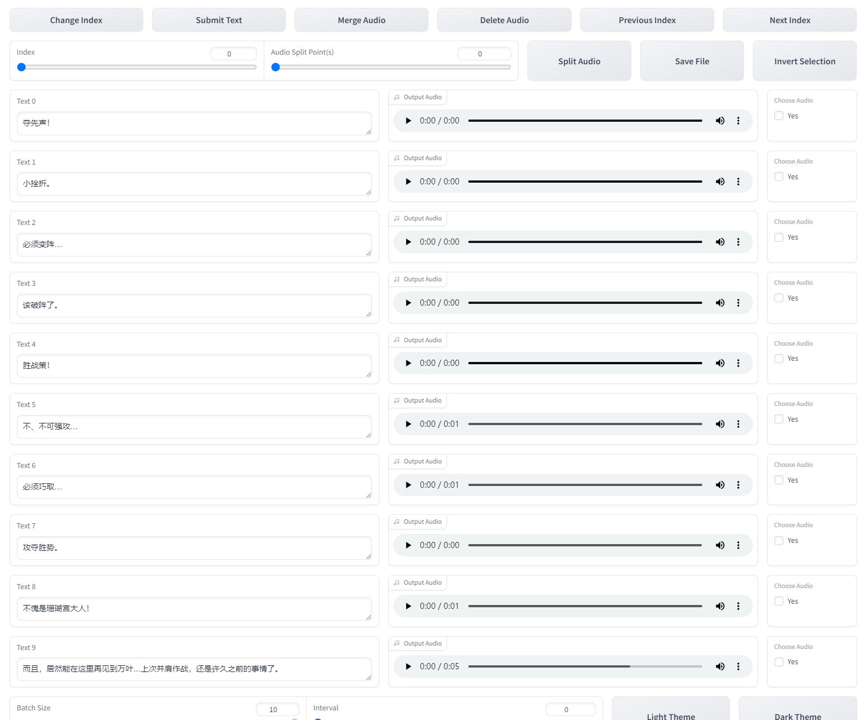Play the Output Audio for Text 3
Viewport: 864px width, 720px height.
tap(409, 303)
